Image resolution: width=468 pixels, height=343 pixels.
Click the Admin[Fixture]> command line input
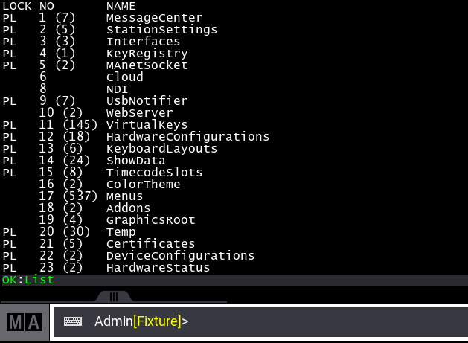pyautogui.click(x=298, y=322)
